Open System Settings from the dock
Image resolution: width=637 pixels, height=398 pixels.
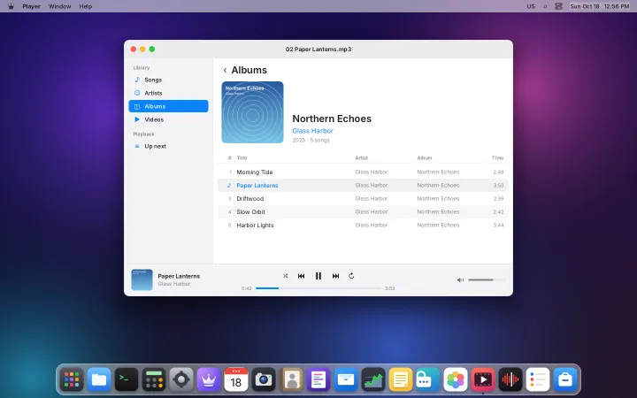click(x=181, y=379)
